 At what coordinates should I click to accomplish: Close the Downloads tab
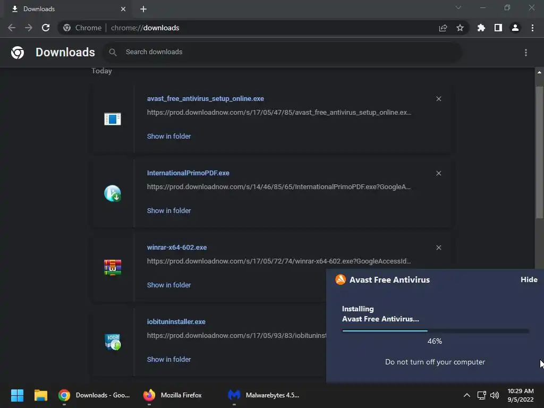[123, 9]
